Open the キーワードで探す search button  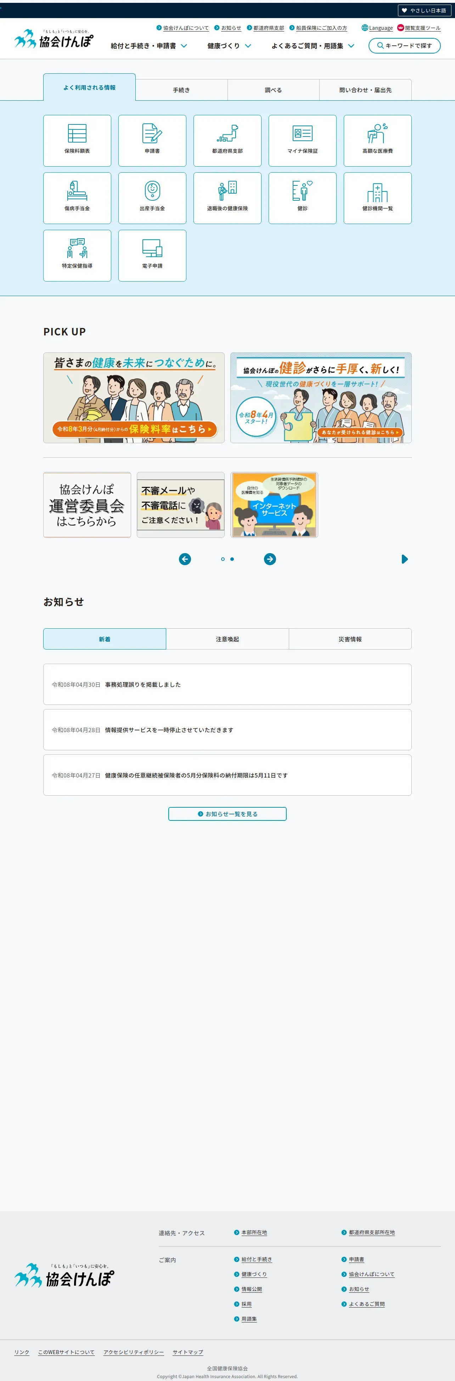coord(405,46)
